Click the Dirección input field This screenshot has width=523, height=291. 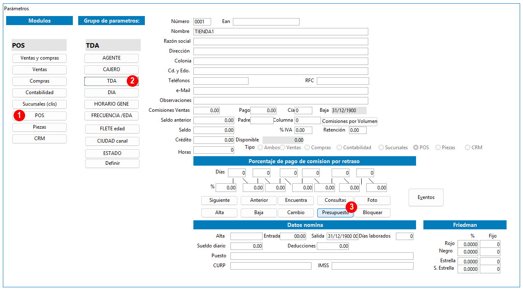pyautogui.click(x=281, y=51)
